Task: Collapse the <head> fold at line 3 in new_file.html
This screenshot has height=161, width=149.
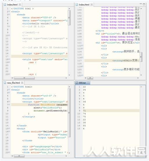Action: click(x=9, y=93)
